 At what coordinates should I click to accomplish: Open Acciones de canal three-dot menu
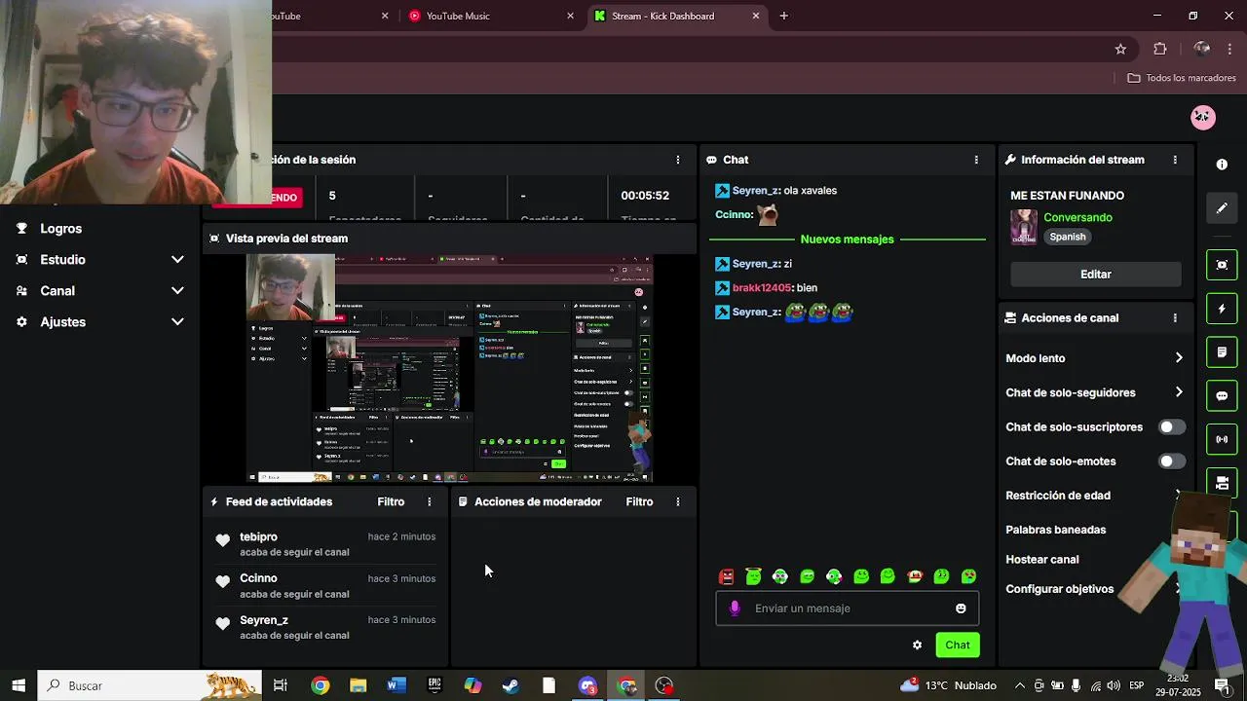point(1175,318)
